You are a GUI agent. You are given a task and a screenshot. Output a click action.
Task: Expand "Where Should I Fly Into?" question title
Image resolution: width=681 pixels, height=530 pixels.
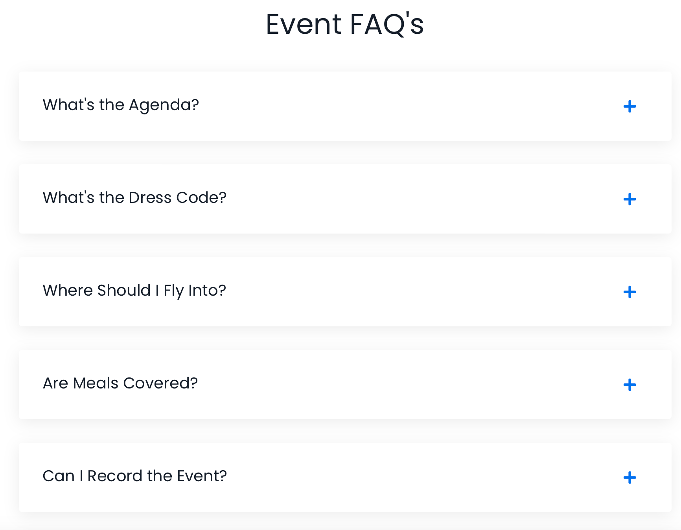click(134, 291)
